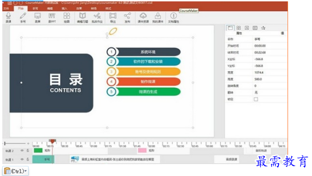Select the pink 矩形 clip on 轨道 2

click(x=142, y=150)
